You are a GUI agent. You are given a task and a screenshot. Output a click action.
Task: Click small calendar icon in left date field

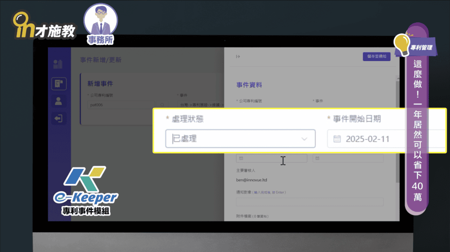241,158
